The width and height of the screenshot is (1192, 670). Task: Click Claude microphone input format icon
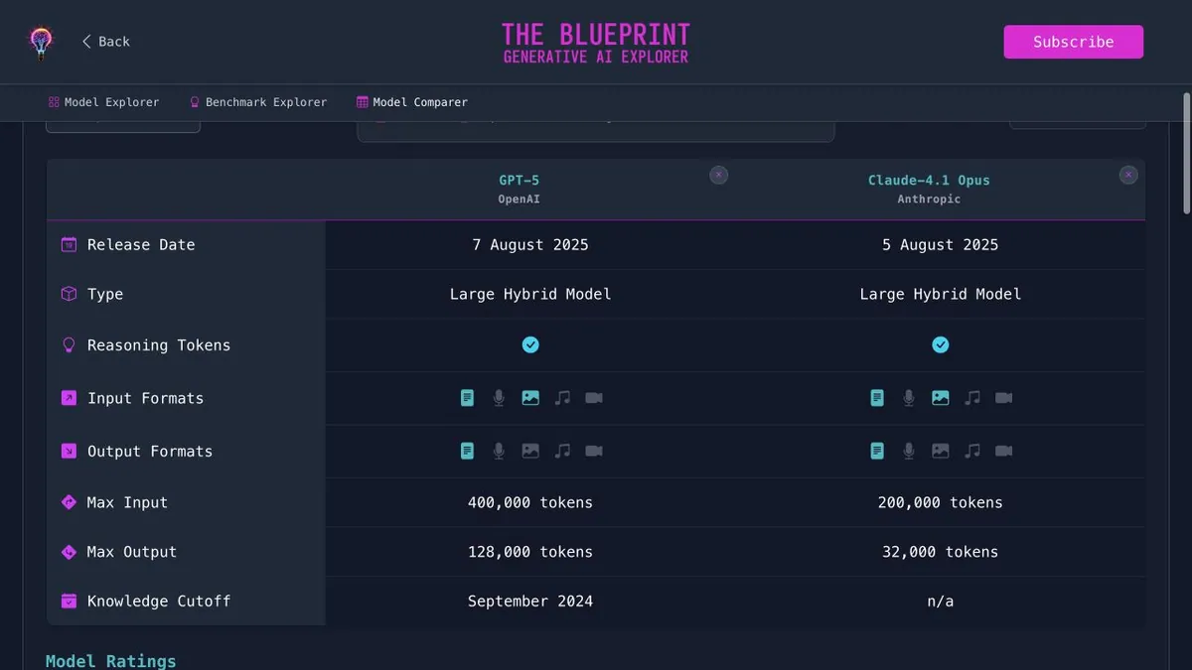pos(909,398)
